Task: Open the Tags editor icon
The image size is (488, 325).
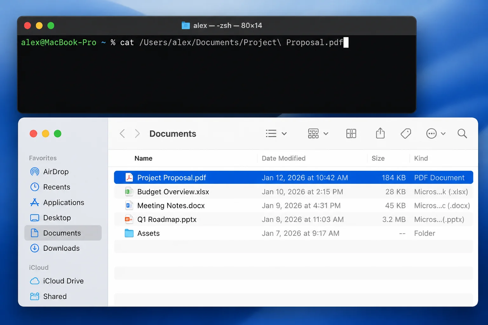Action: point(406,134)
